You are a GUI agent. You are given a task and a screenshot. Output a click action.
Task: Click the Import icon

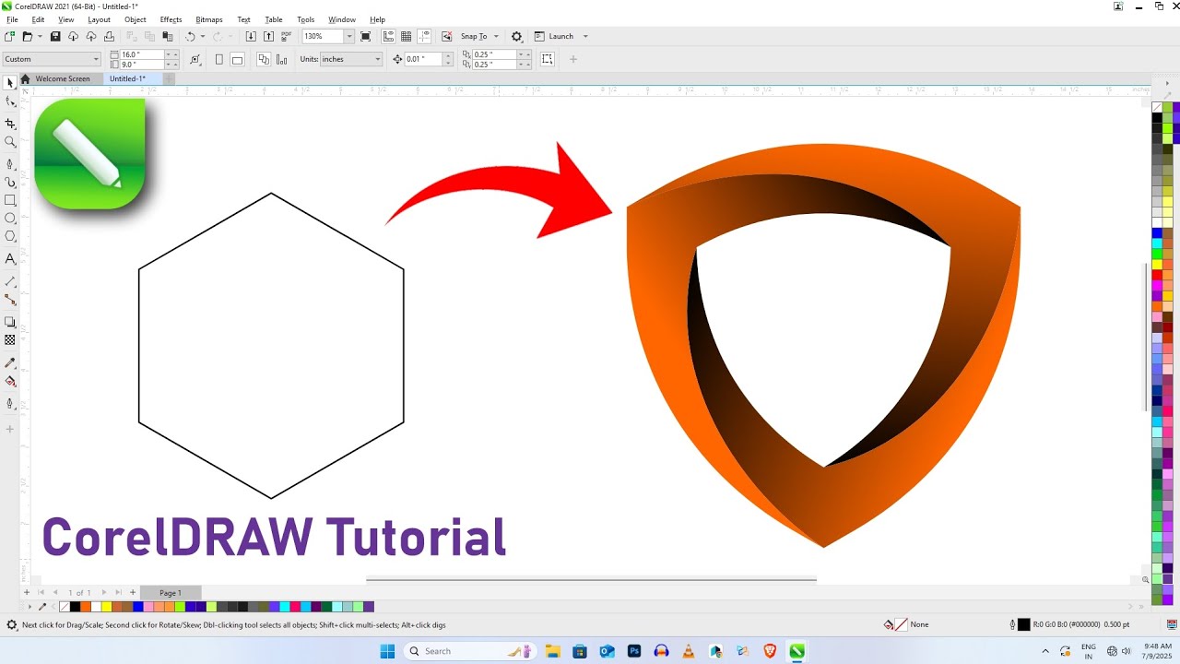(251, 36)
